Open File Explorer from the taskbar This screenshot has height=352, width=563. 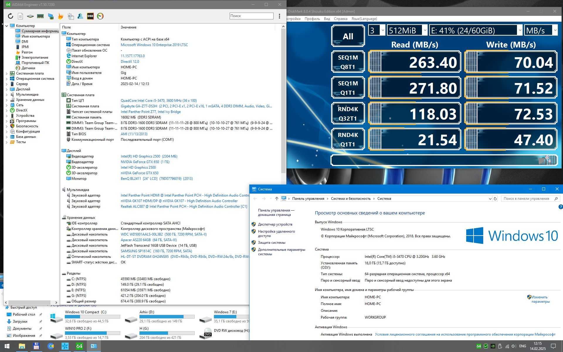click(22, 346)
